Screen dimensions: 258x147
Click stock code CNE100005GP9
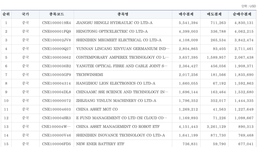pos(56,75)
